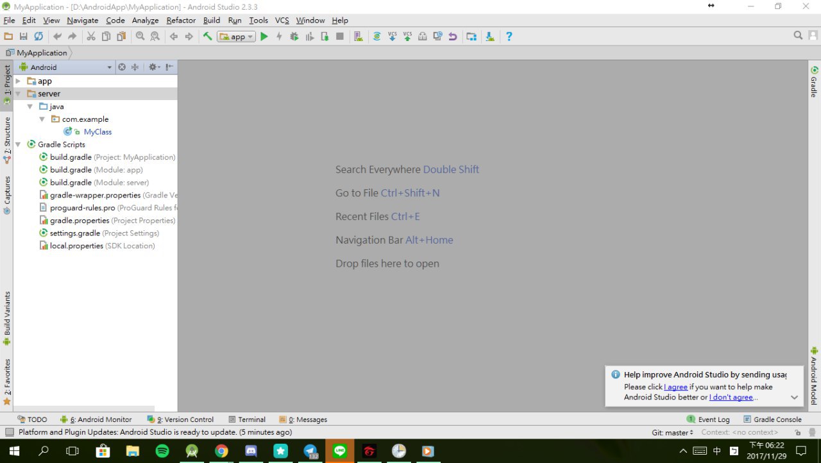
Task: Click the Search Everywhere magnifier icon
Action: pyautogui.click(x=798, y=36)
